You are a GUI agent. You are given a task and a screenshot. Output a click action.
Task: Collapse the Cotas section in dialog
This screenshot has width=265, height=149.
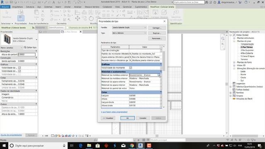pos(161,92)
